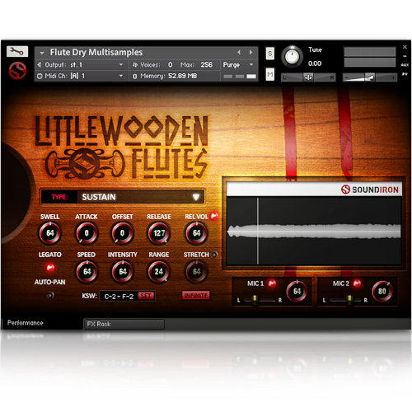Click the Tune value 0.00
The width and height of the screenshot is (412, 412).
[x=315, y=63]
